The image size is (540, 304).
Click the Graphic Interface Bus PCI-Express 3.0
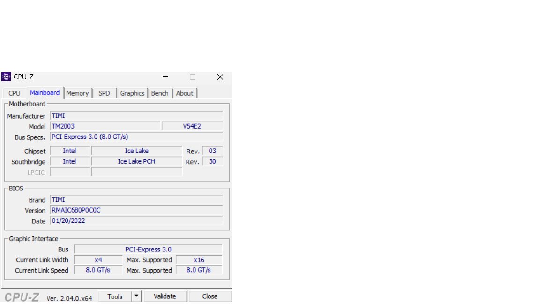tap(148, 249)
